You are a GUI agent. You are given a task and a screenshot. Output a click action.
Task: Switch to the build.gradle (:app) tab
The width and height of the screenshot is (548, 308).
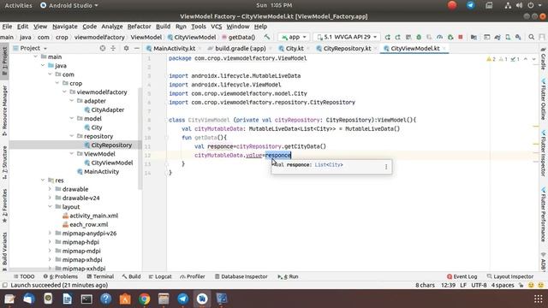pyautogui.click(x=240, y=49)
